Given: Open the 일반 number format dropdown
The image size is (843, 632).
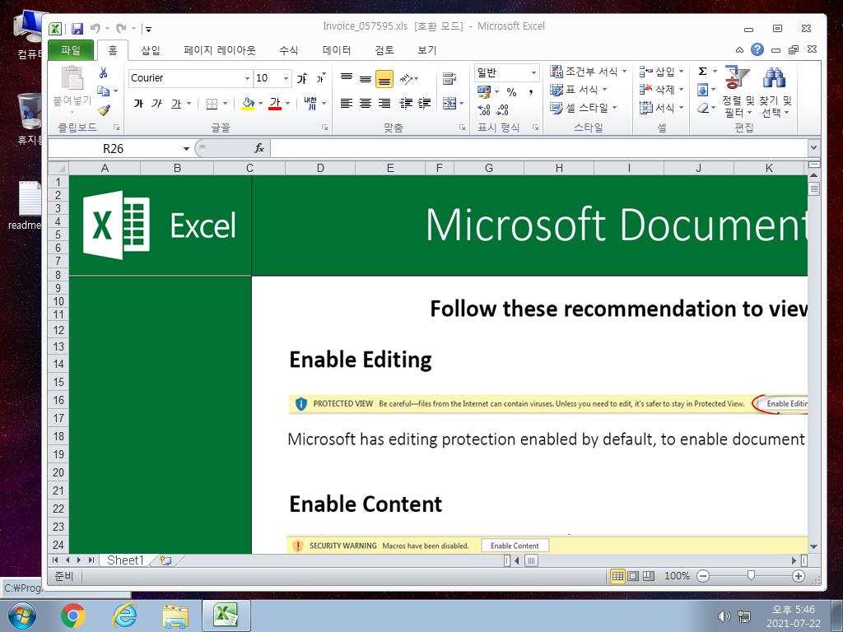Looking at the screenshot, I should [x=533, y=72].
